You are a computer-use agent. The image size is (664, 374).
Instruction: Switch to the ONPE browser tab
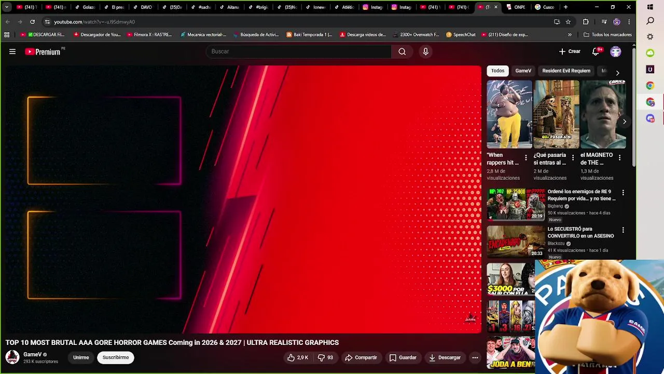[516, 7]
